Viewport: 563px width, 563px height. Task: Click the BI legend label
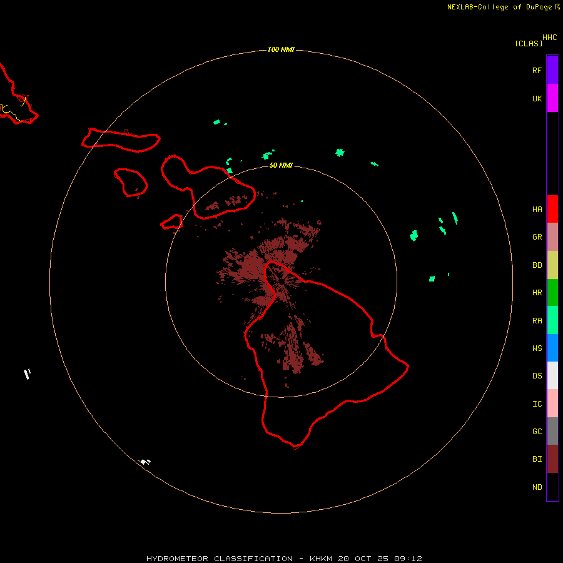(x=537, y=459)
